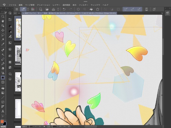This screenshot has width=171, height=128.
Task: Pick the Auto select magic wand tool
Action: tap(3, 39)
